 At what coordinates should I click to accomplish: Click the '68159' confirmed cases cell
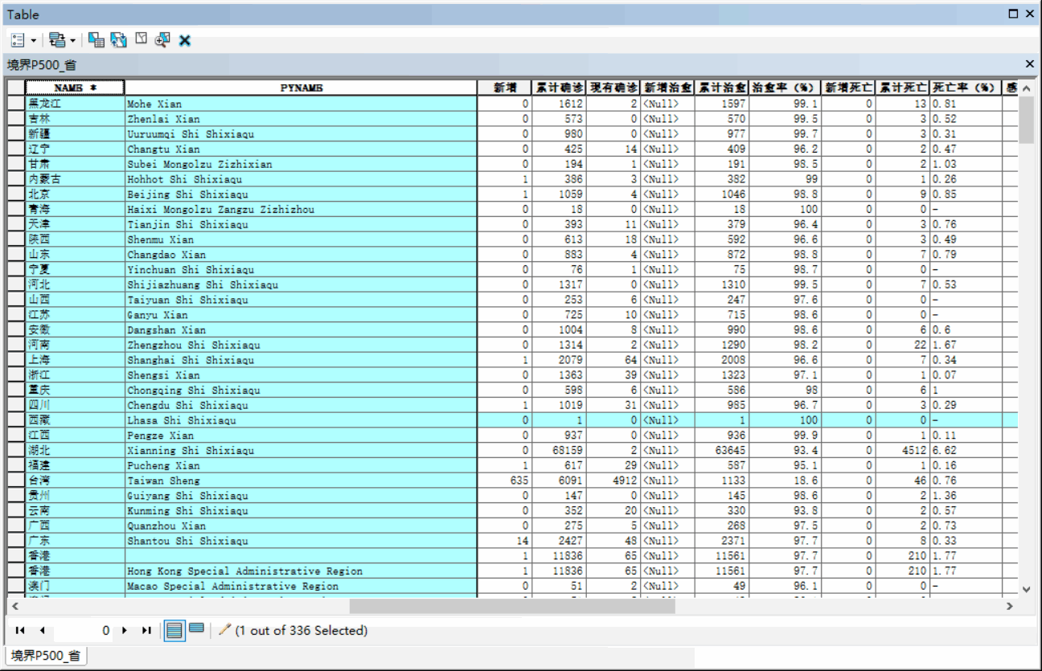click(x=560, y=451)
